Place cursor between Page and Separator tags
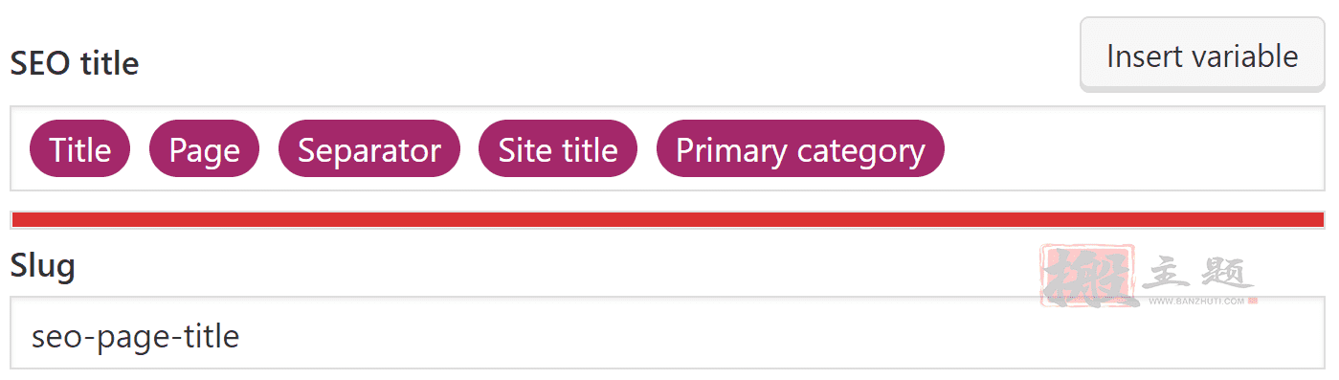The width and height of the screenshot is (1339, 380). [x=269, y=149]
